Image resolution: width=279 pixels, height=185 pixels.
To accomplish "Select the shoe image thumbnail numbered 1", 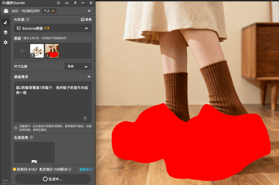I will point(37,51).
